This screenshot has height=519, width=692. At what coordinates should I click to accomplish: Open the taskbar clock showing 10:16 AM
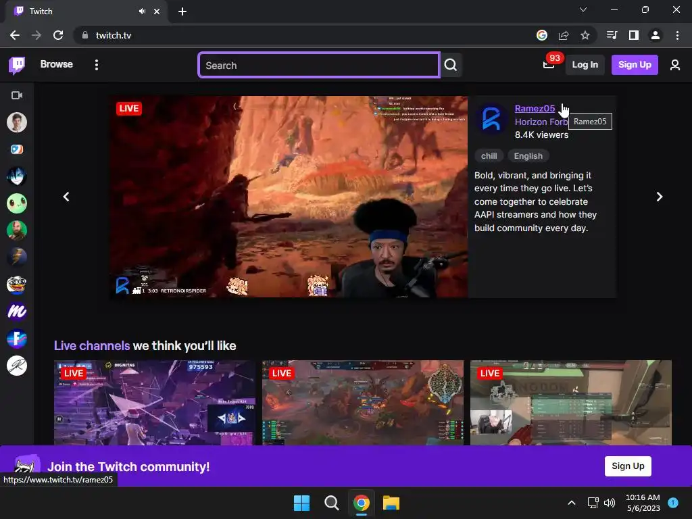[643, 503]
